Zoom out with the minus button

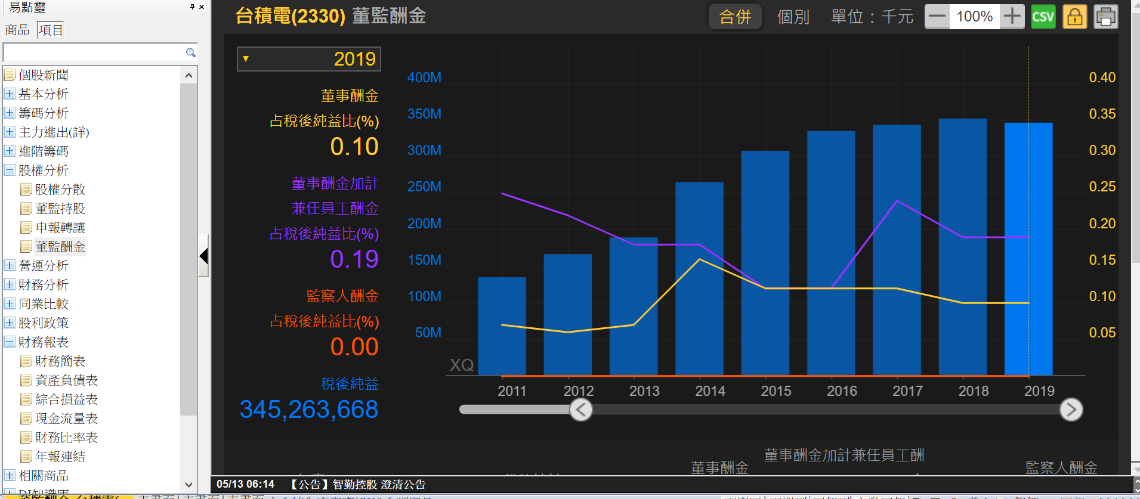coord(937,17)
